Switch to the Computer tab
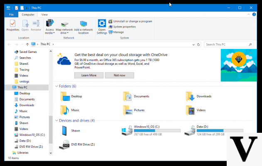Image resolution: width=262 pixels, height=166 pixels. coord(28,15)
